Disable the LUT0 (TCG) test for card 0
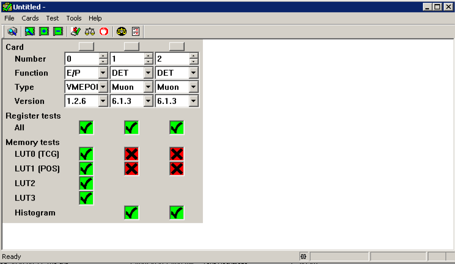Screen dimensions: 455x264 pos(86,154)
